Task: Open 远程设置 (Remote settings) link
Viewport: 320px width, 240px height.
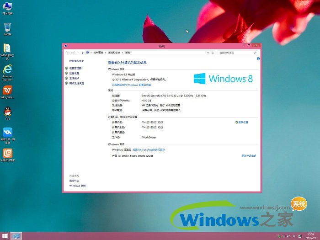Action: (x=74, y=73)
